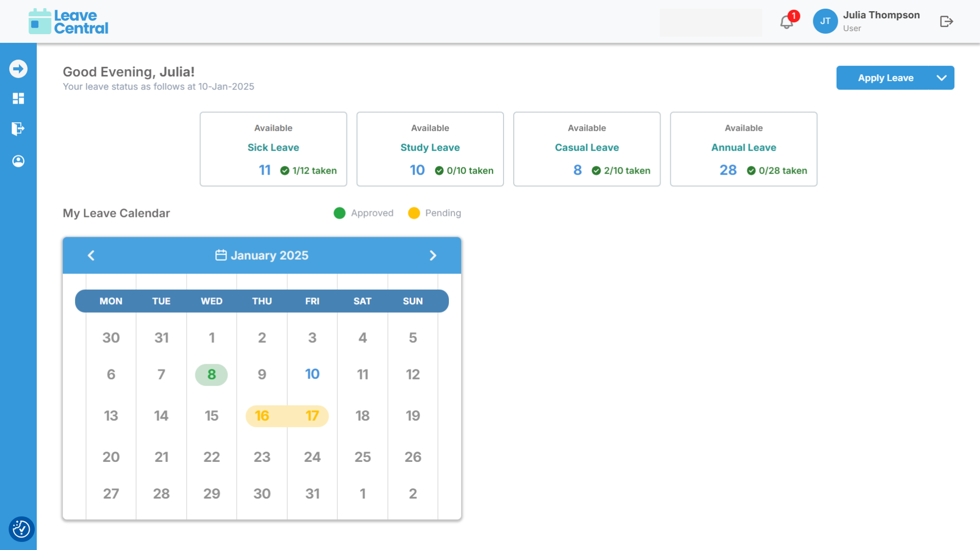Open the notifications bell
The image size is (980, 550).
pos(786,22)
